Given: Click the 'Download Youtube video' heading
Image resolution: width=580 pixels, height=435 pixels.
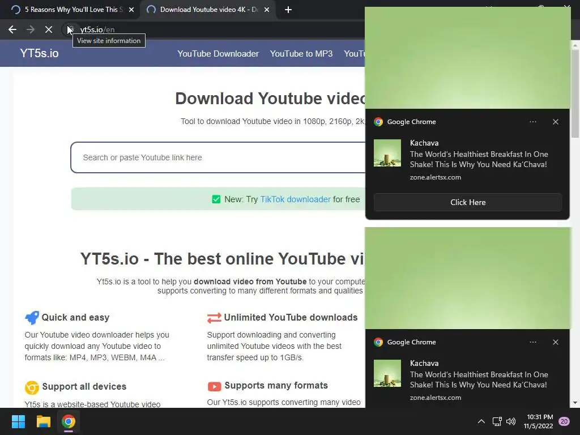Looking at the screenshot, I should (x=270, y=99).
